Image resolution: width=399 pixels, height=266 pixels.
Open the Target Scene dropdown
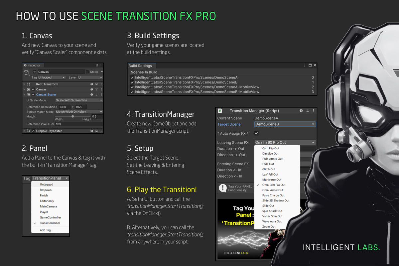285,124
